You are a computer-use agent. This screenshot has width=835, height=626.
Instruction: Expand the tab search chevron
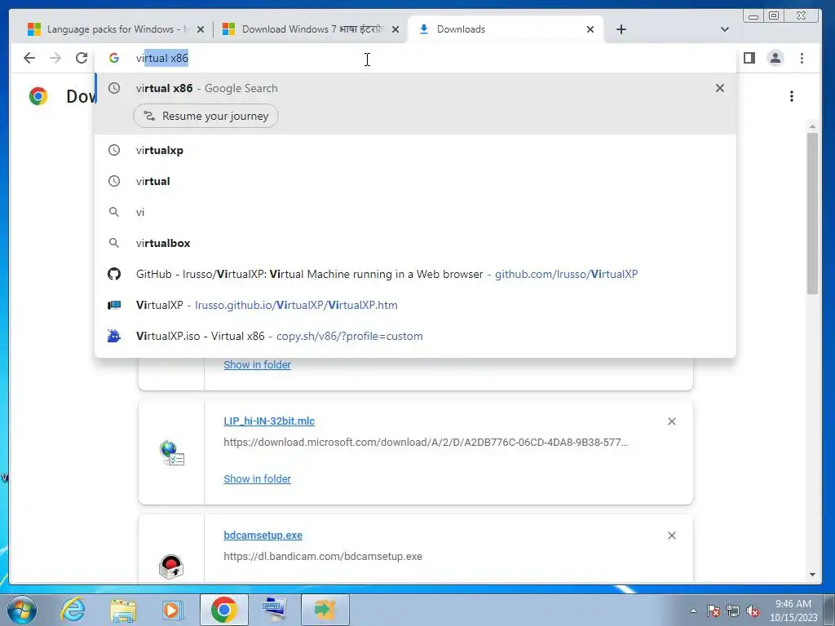[724, 29]
